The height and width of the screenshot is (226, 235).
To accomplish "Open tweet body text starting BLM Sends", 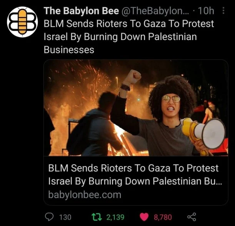I will (x=129, y=37).
